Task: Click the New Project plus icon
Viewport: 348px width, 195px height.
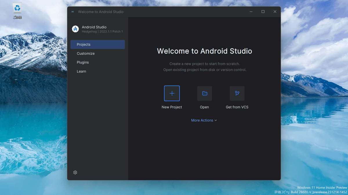Action: (172, 93)
